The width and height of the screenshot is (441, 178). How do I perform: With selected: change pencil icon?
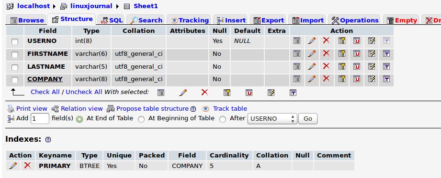183,93
